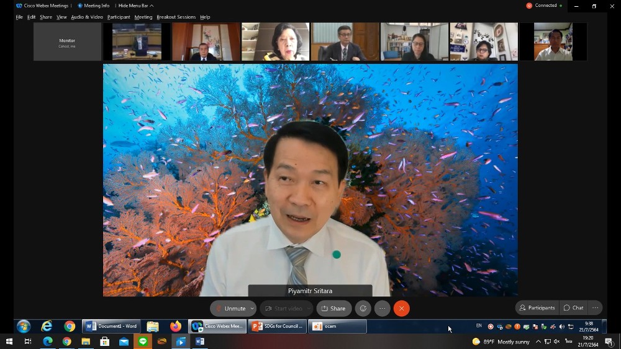Open audio options arrow next to Unmute
621x349 pixels.
[x=252, y=309]
